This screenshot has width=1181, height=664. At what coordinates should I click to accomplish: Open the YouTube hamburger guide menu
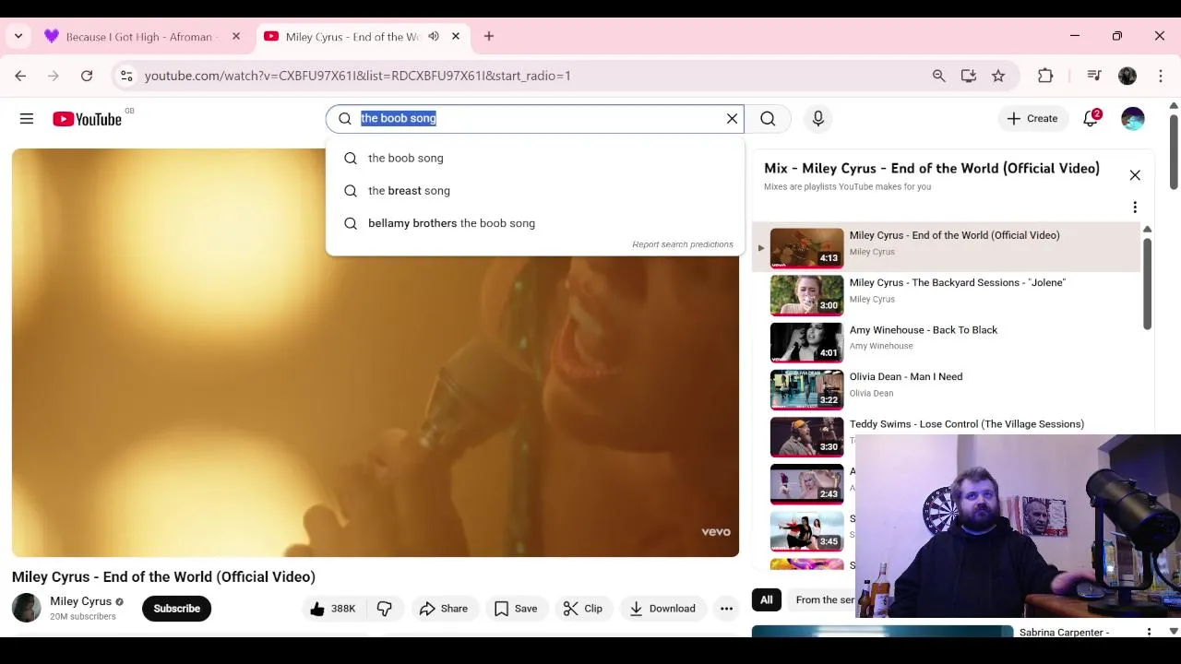(27, 118)
